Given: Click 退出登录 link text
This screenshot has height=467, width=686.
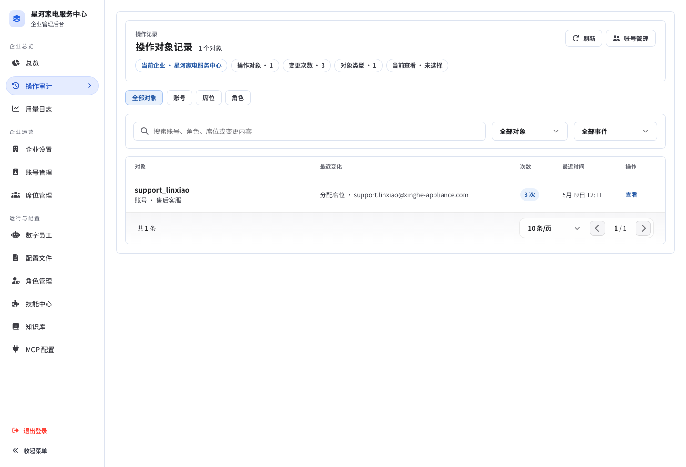Looking at the screenshot, I should coord(35,431).
